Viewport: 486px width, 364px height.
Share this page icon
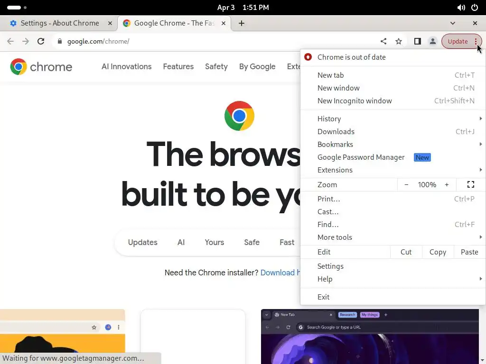click(383, 41)
